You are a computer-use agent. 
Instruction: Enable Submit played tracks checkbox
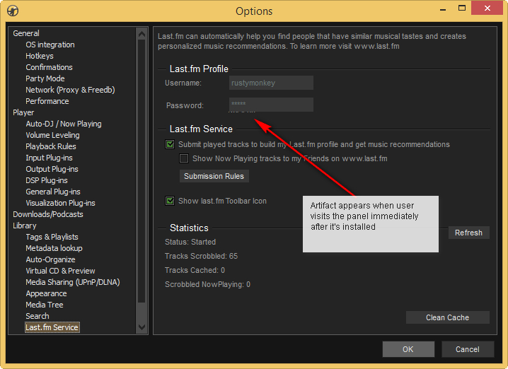pos(170,144)
